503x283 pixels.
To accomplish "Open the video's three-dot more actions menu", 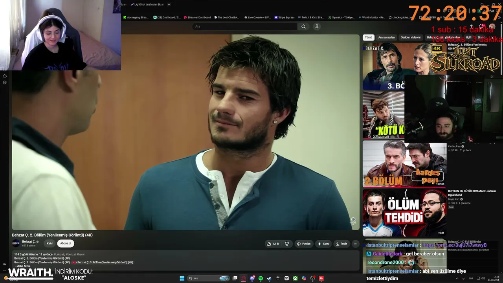I will click(356, 244).
